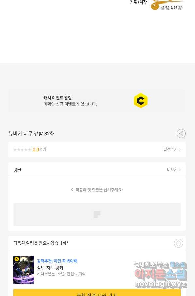Click 강력추천! 이건 꼭 봐야해 label
The width and height of the screenshot is (195, 296).
pos(57,261)
